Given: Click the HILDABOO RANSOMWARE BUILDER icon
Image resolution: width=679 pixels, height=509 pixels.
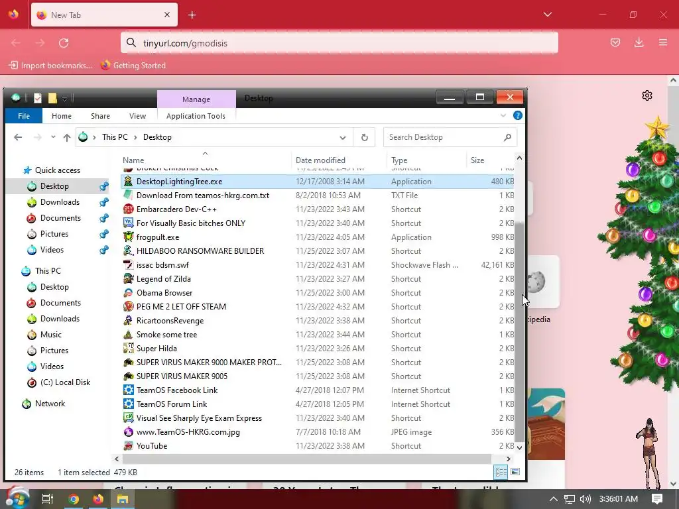Looking at the screenshot, I should (x=128, y=251).
